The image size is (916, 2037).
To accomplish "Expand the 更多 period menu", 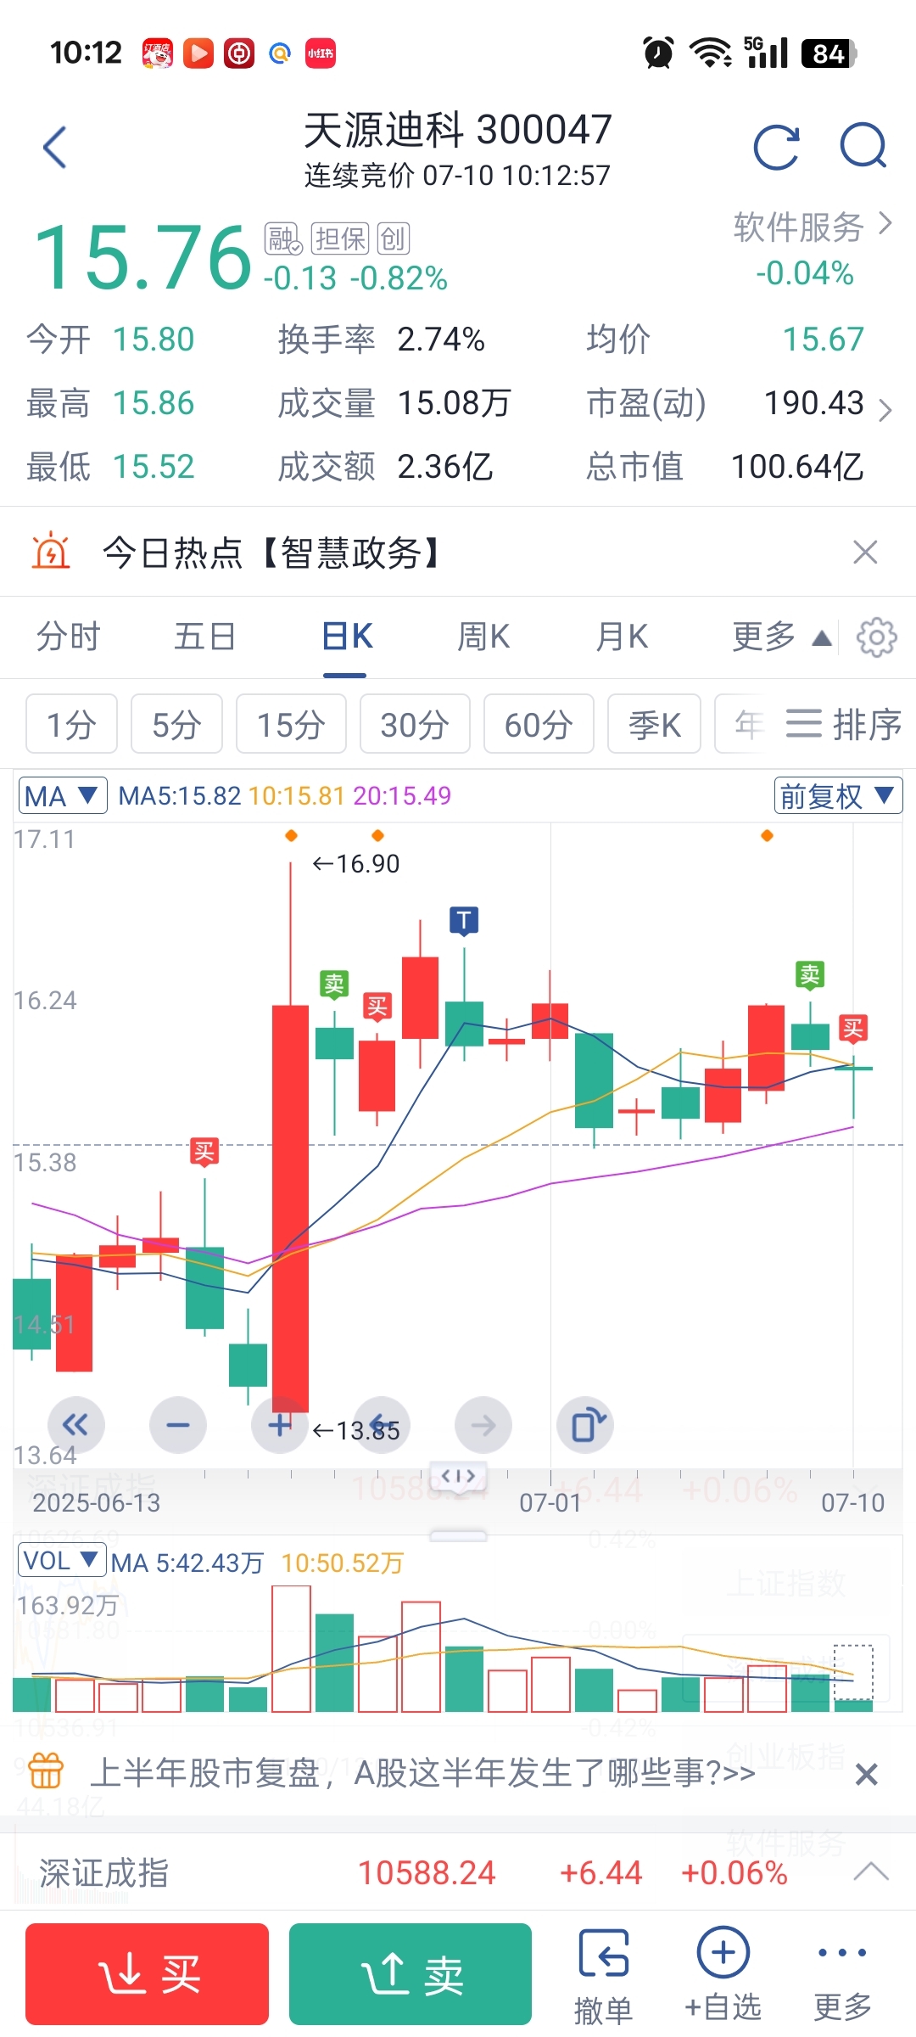I will [x=781, y=637].
